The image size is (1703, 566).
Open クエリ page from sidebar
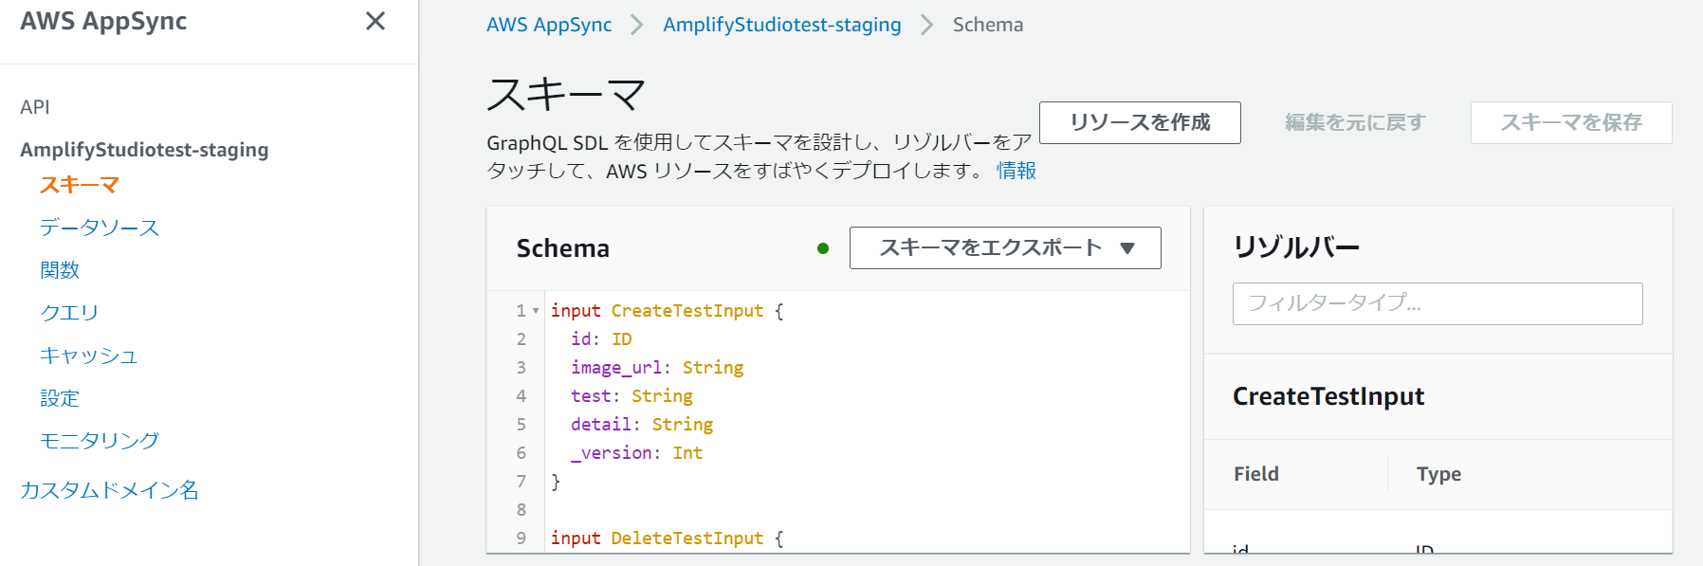69,313
